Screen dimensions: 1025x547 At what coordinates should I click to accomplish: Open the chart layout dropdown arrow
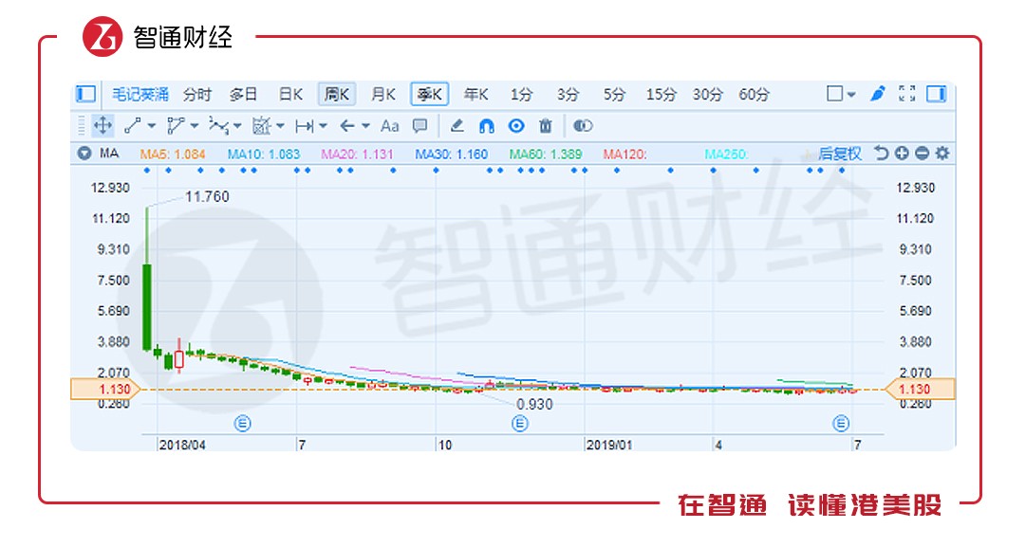851,95
